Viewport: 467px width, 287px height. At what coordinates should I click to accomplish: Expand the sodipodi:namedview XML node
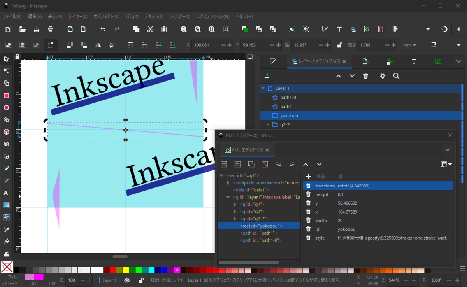coord(228,182)
